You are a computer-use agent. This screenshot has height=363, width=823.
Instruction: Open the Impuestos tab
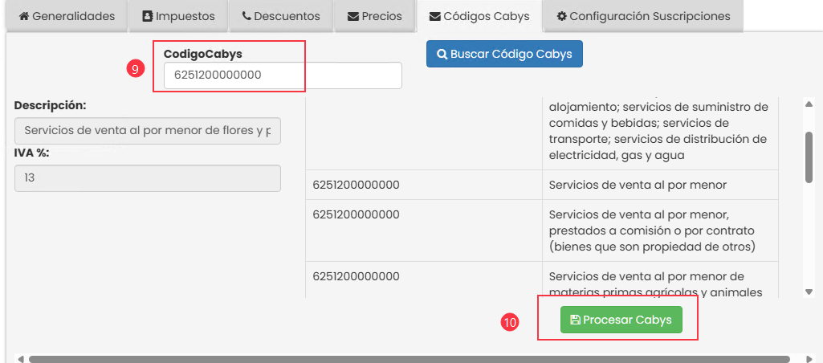[x=177, y=16]
